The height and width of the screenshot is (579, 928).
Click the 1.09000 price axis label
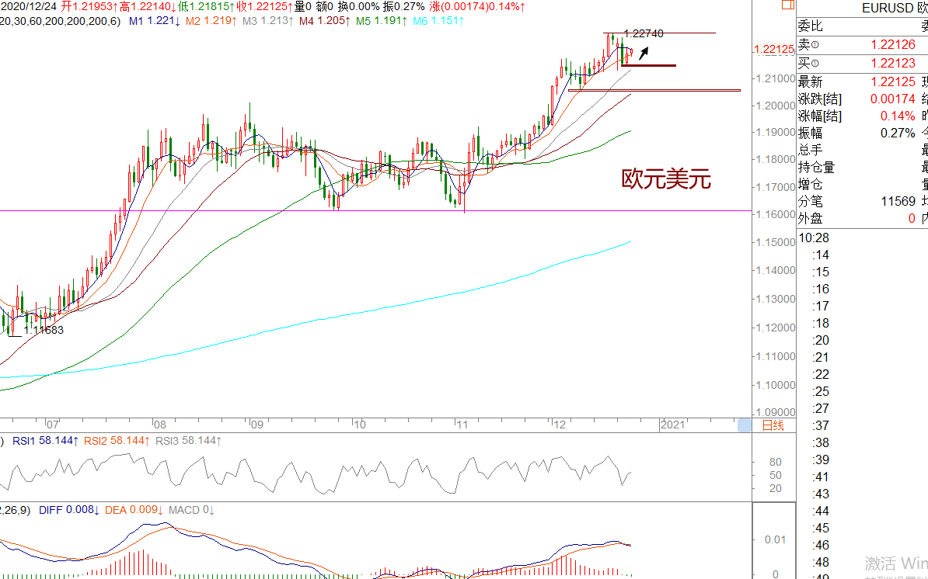776,412
